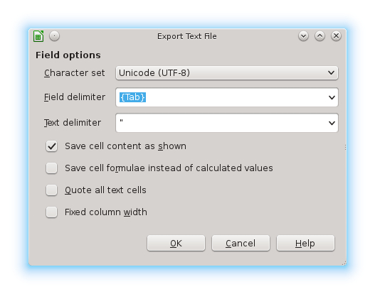Click OK to confirm export
375x294 pixels.
tap(176, 243)
